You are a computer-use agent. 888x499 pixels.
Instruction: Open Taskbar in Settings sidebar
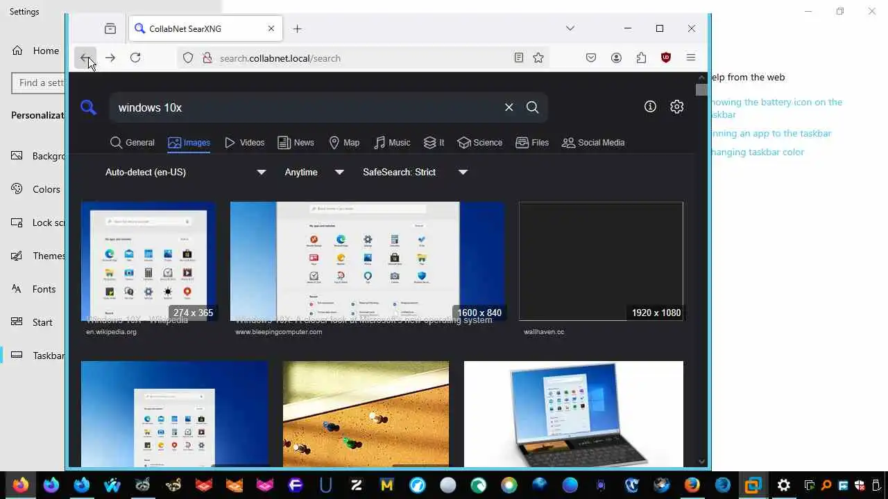click(x=39, y=356)
